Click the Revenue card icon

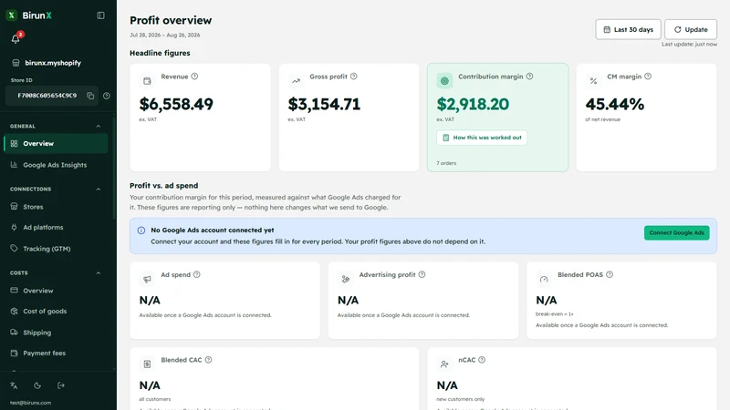pos(147,81)
